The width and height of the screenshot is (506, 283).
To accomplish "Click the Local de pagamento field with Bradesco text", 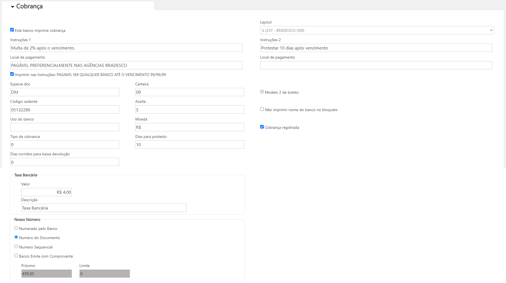I will pos(126,65).
